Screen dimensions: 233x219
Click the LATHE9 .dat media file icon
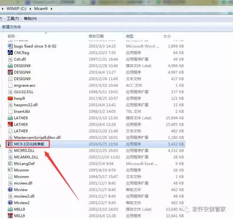[x=10, y=118]
